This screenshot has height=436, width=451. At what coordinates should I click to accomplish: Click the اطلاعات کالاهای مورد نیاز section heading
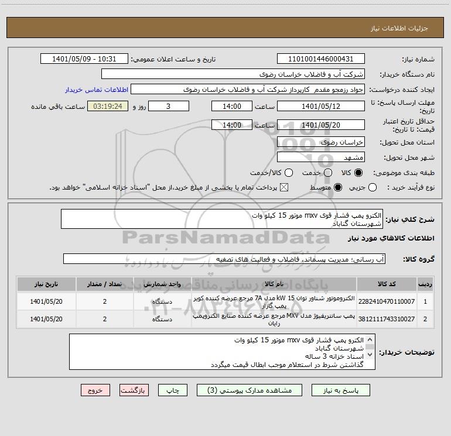point(391,238)
